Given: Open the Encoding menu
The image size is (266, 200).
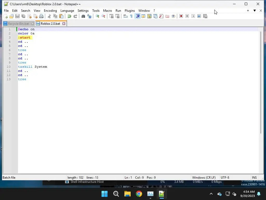Looking at the screenshot, I should click(x=50, y=10).
